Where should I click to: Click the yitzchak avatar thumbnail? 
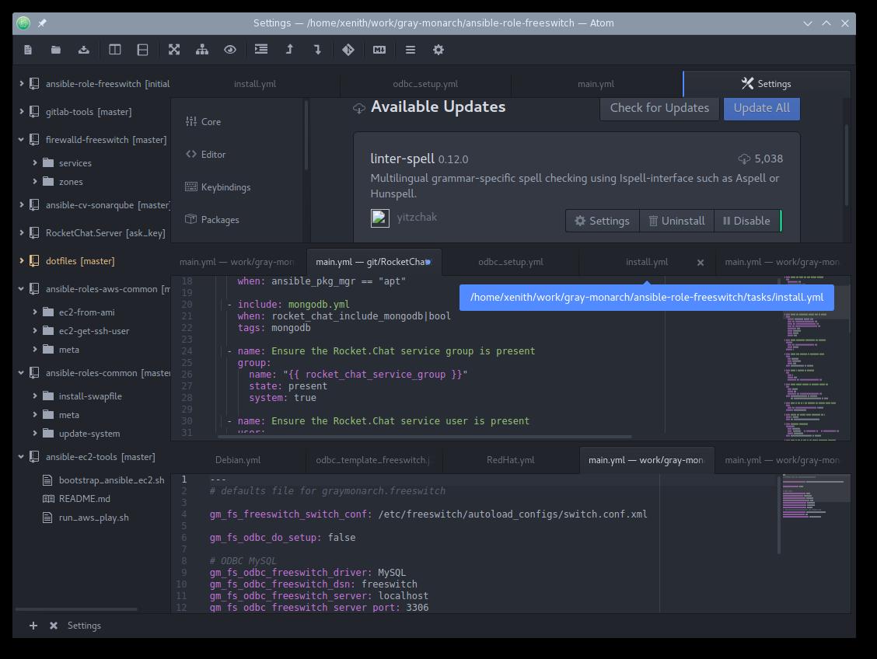(379, 218)
